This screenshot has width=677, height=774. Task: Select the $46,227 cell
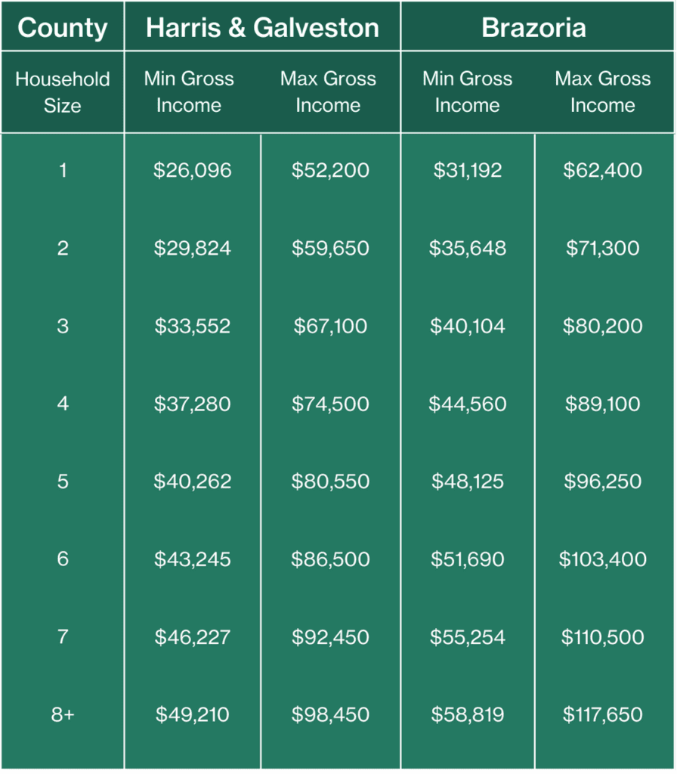click(192, 638)
